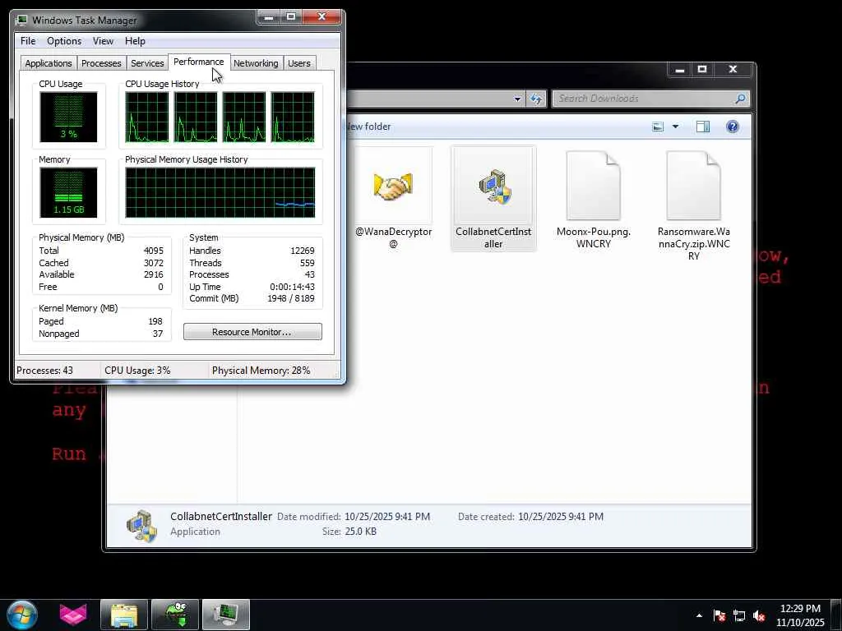This screenshot has height=631, width=842.
Task: Click the change view icon in Explorer
Action: (x=658, y=127)
